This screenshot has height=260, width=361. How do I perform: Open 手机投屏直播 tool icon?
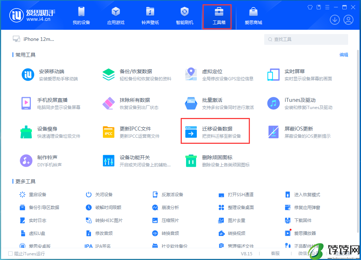[26, 103]
